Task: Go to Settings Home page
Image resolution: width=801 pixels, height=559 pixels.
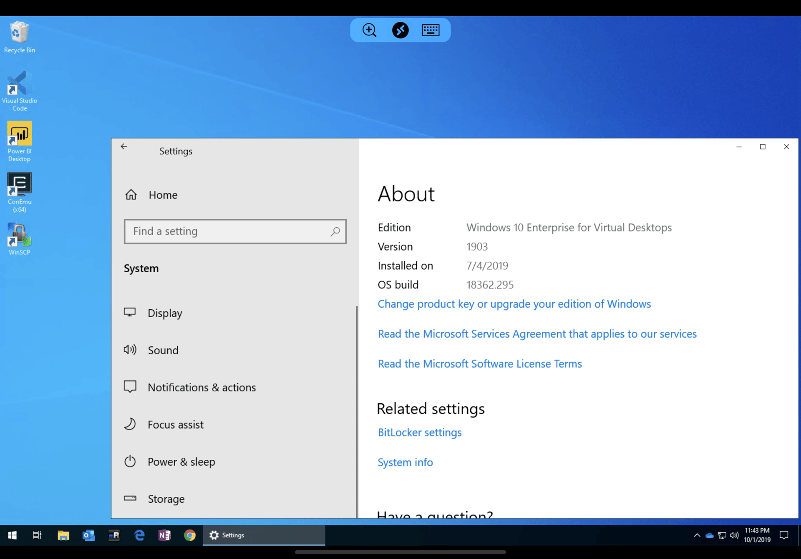Action: pyautogui.click(x=163, y=195)
